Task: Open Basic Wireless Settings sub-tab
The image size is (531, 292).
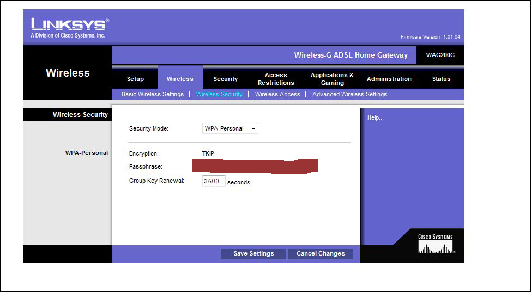Action: (153, 94)
